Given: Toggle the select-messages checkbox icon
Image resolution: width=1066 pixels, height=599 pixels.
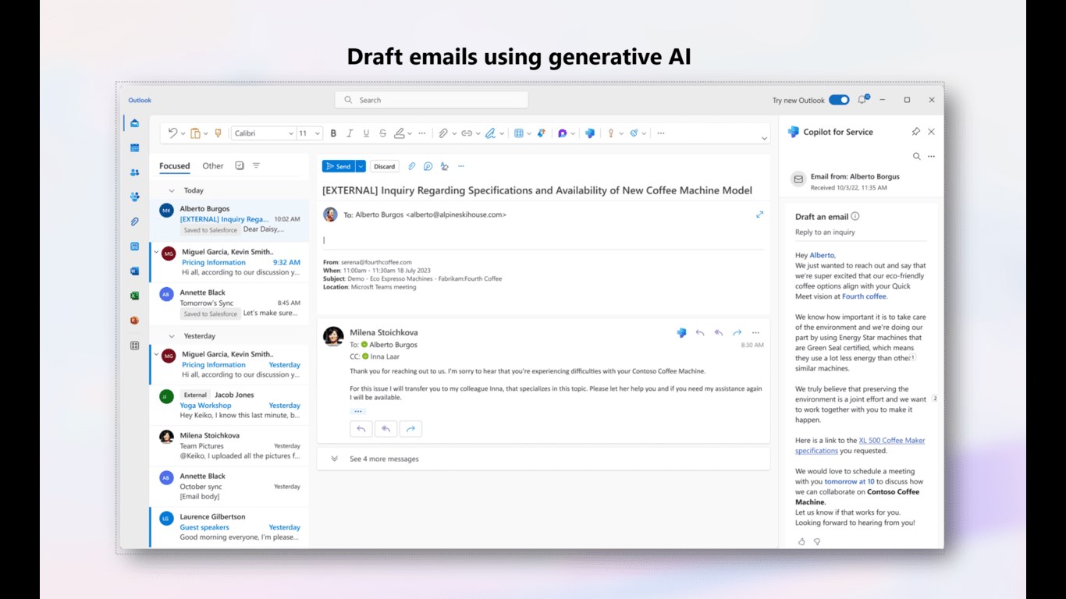Looking at the screenshot, I should pos(240,165).
